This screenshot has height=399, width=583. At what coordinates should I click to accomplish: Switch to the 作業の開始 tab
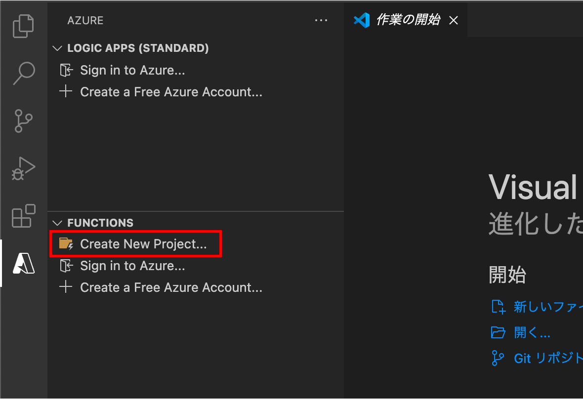(408, 20)
